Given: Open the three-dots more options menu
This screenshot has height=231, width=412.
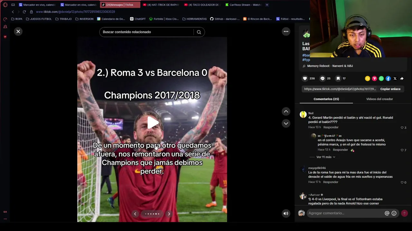Looking at the screenshot, I should point(286,31).
